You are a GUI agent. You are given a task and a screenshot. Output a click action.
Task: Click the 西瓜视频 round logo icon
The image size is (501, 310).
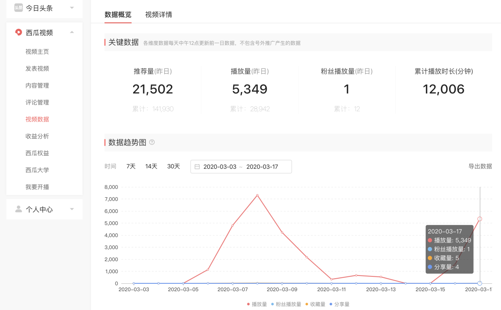[x=18, y=32]
